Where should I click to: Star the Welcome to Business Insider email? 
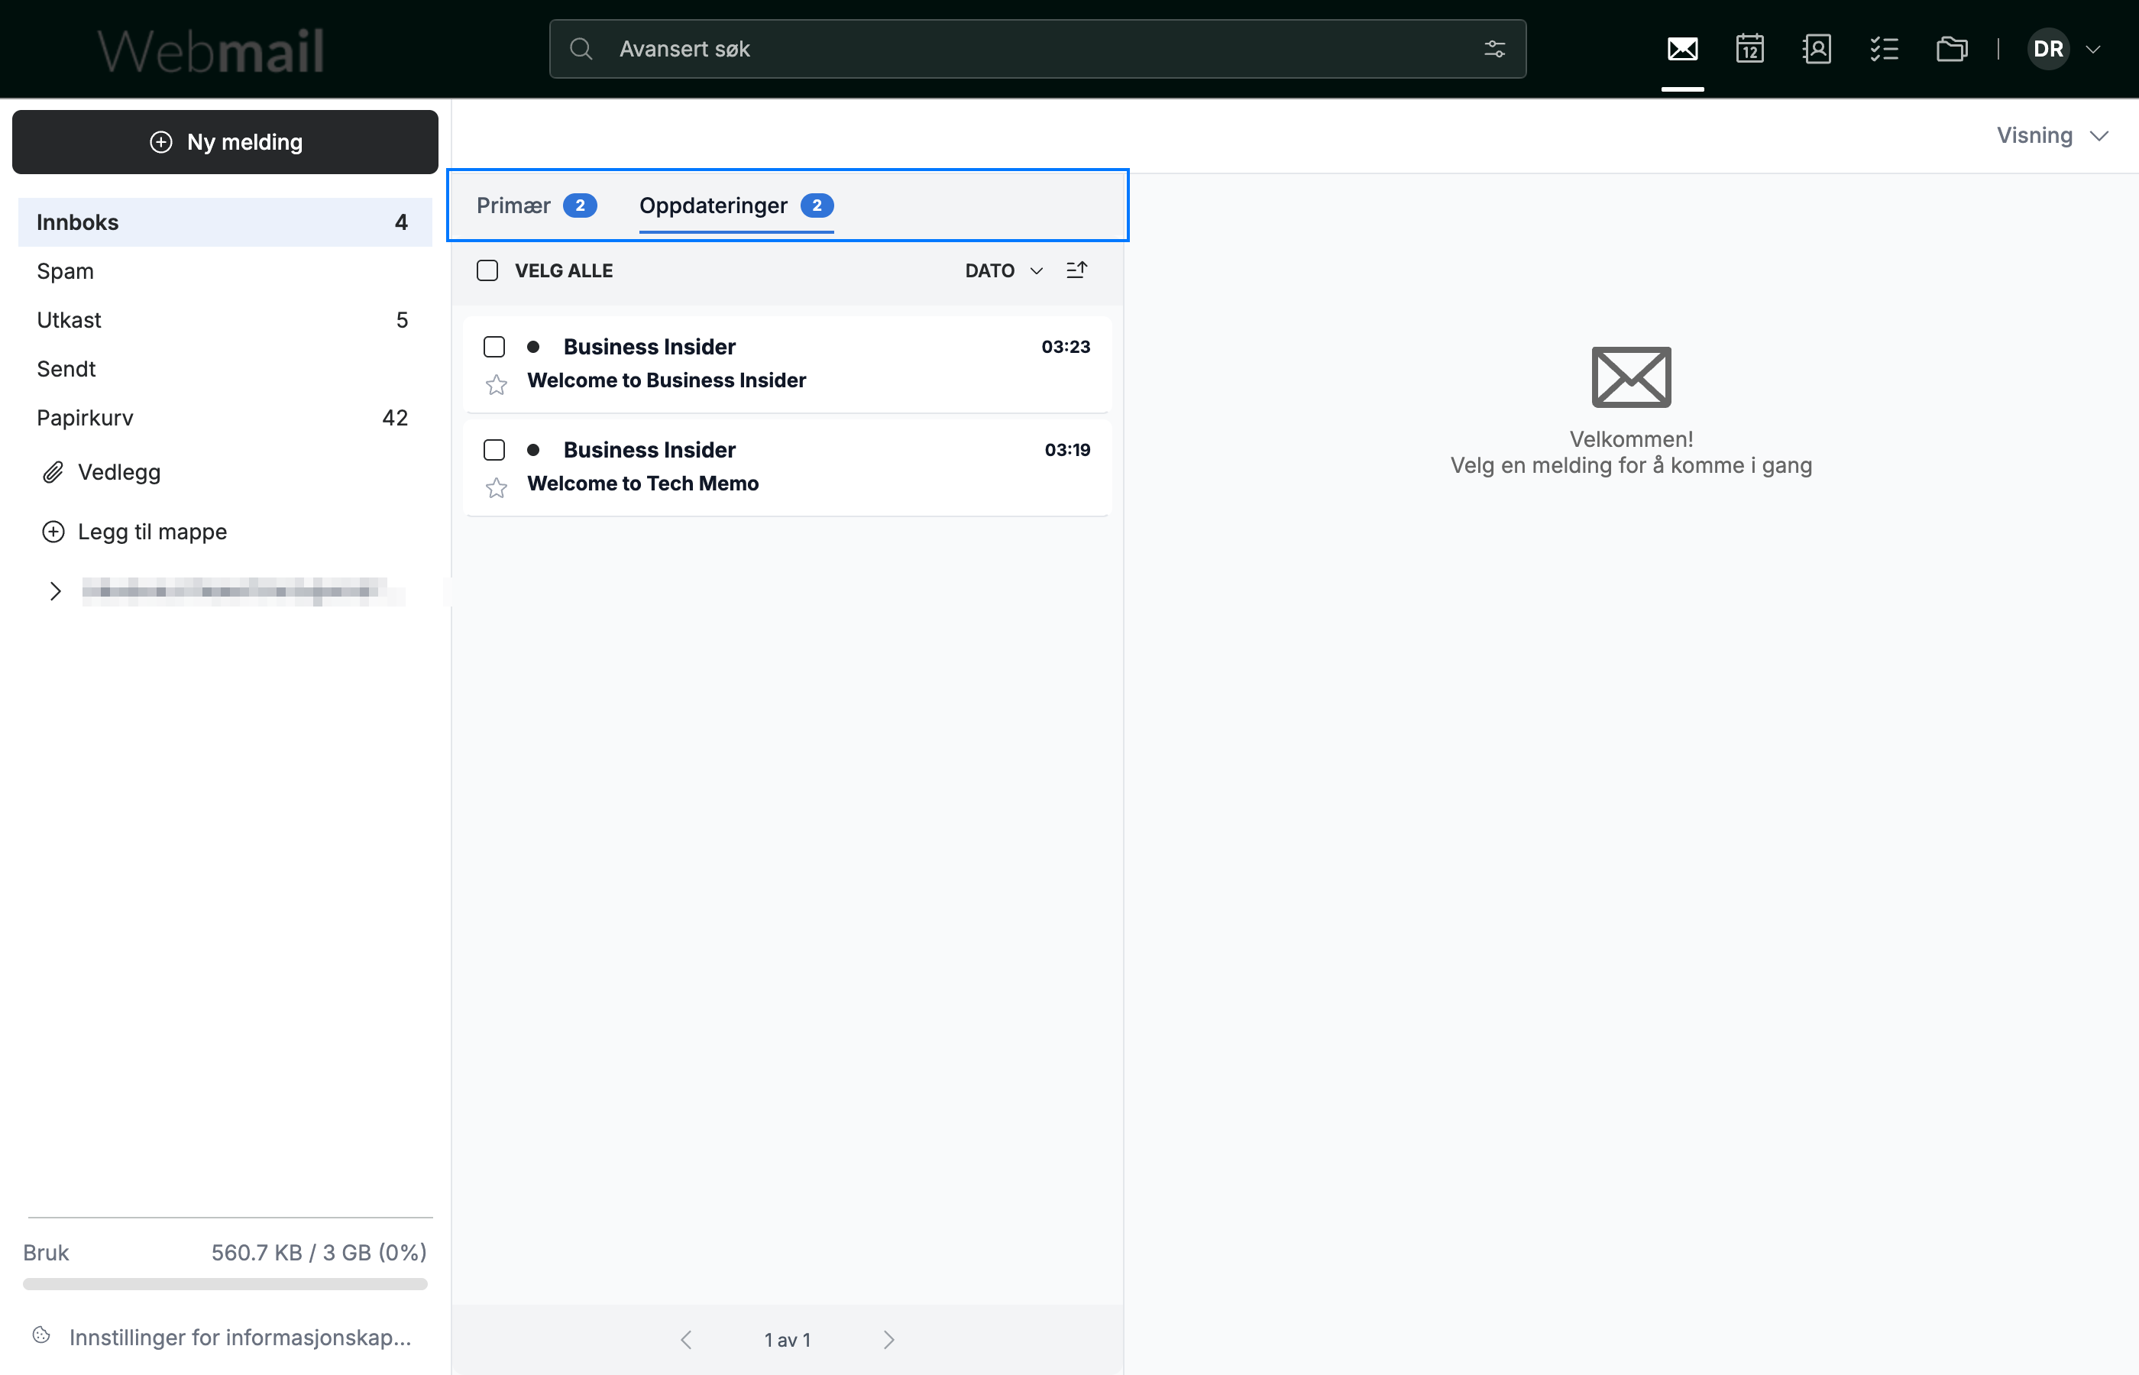coord(497,385)
